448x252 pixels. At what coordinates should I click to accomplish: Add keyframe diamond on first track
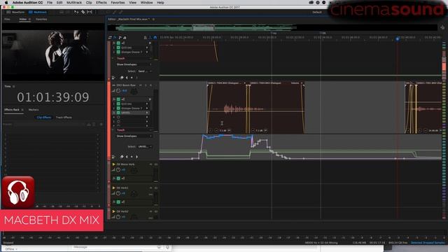click(122, 78)
